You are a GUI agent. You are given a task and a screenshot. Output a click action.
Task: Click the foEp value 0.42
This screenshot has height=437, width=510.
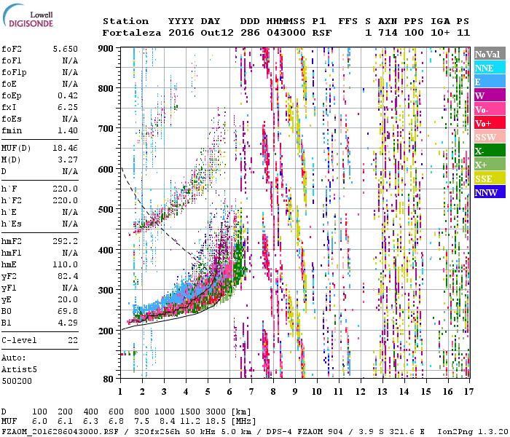point(68,95)
